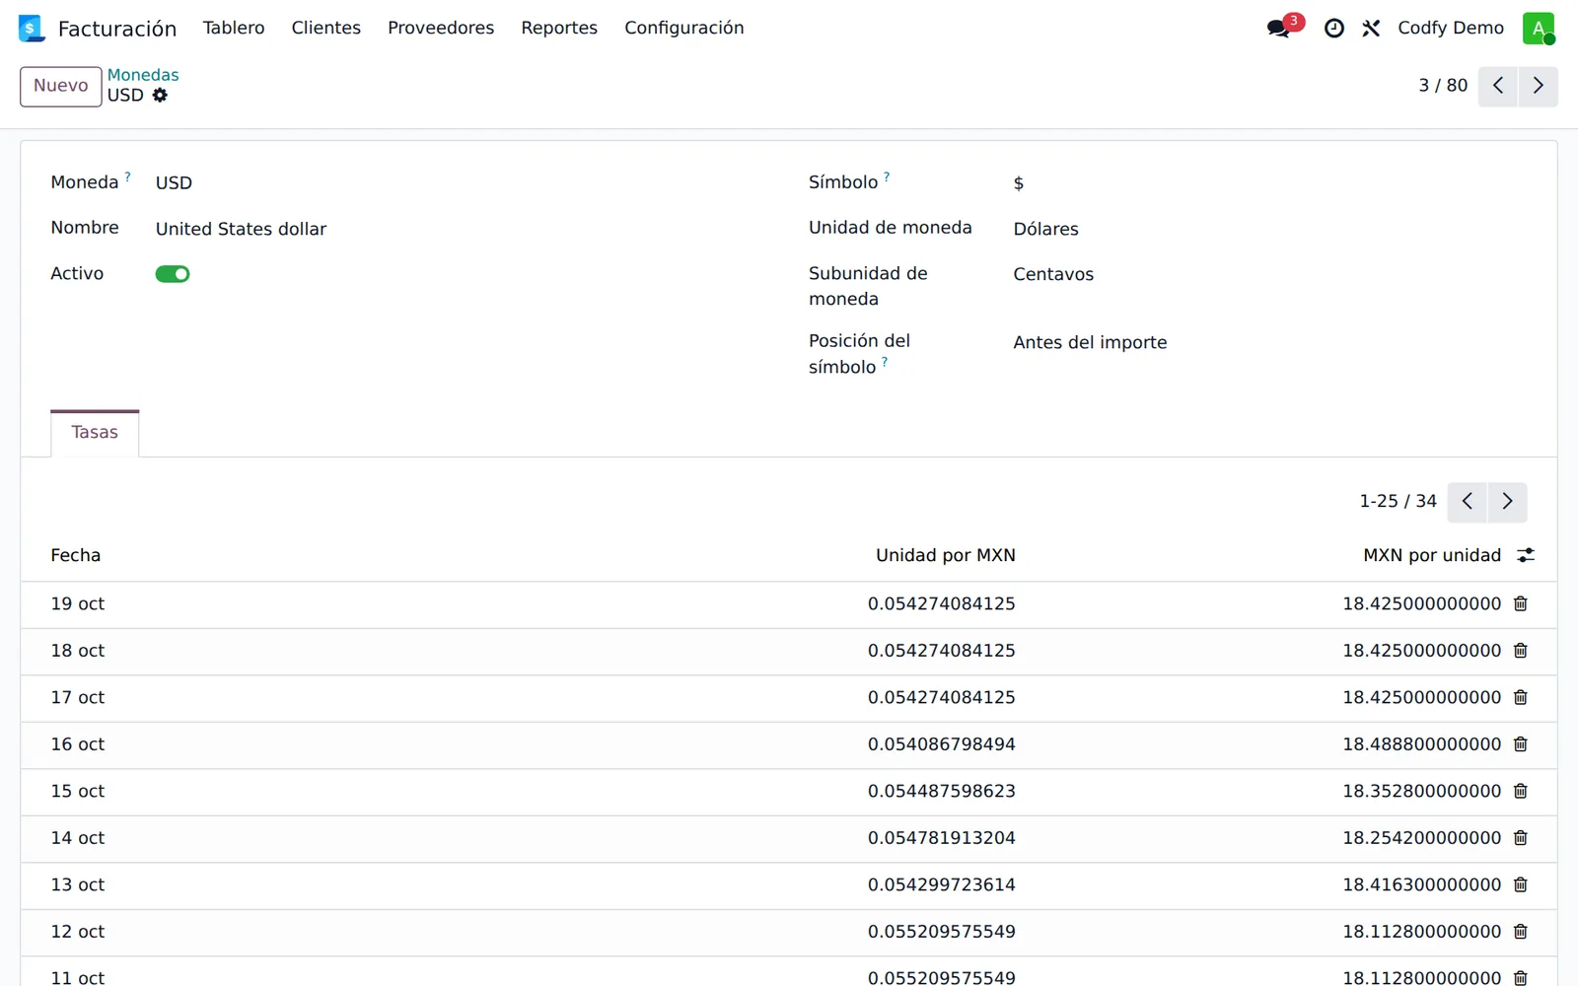1578x986 pixels.
Task: Open the debug tools wrench icon
Action: point(1371,29)
